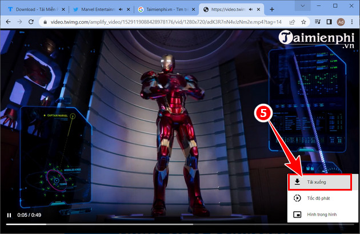Mute audio on Marvel Entertainment tab
The height and width of the screenshot is (234, 360).
[x=121, y=9]
